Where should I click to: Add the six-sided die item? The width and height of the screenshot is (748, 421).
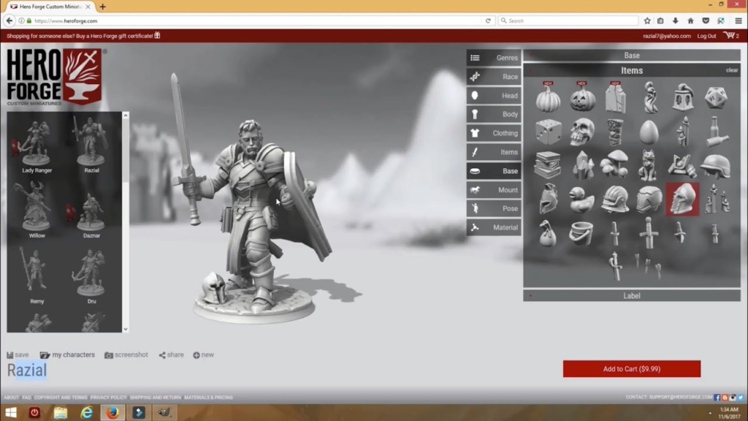pyautogui.click(x=548, y=132)
